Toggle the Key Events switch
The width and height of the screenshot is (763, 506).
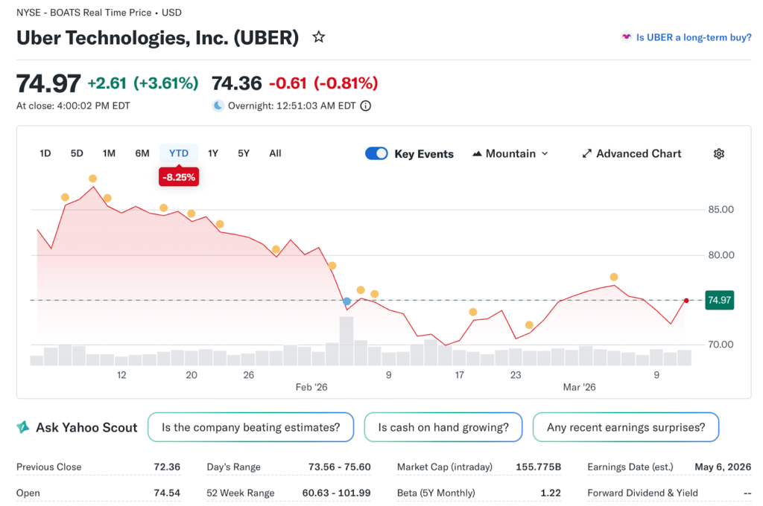(x=376, y=154)
